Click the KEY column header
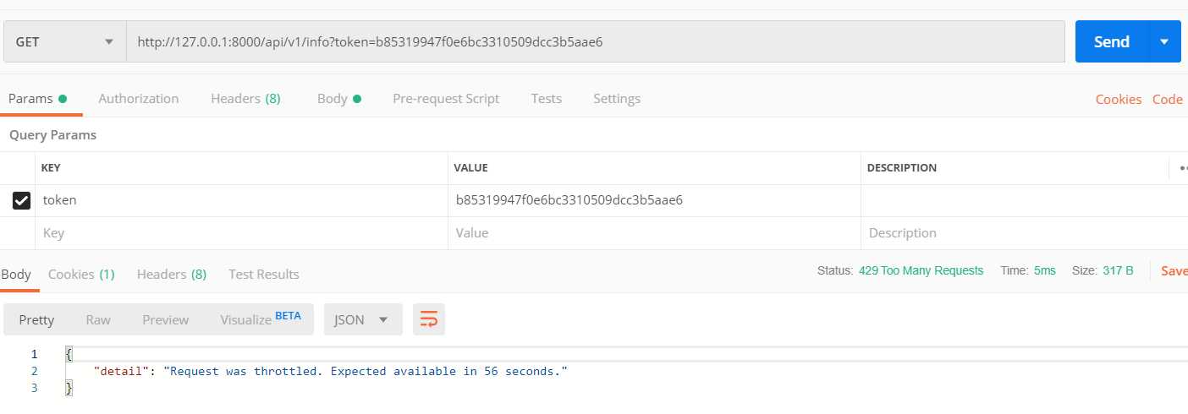 [x=51, y=168]
